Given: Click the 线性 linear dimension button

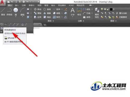Looking at the screenshot, I should [87, 9].
